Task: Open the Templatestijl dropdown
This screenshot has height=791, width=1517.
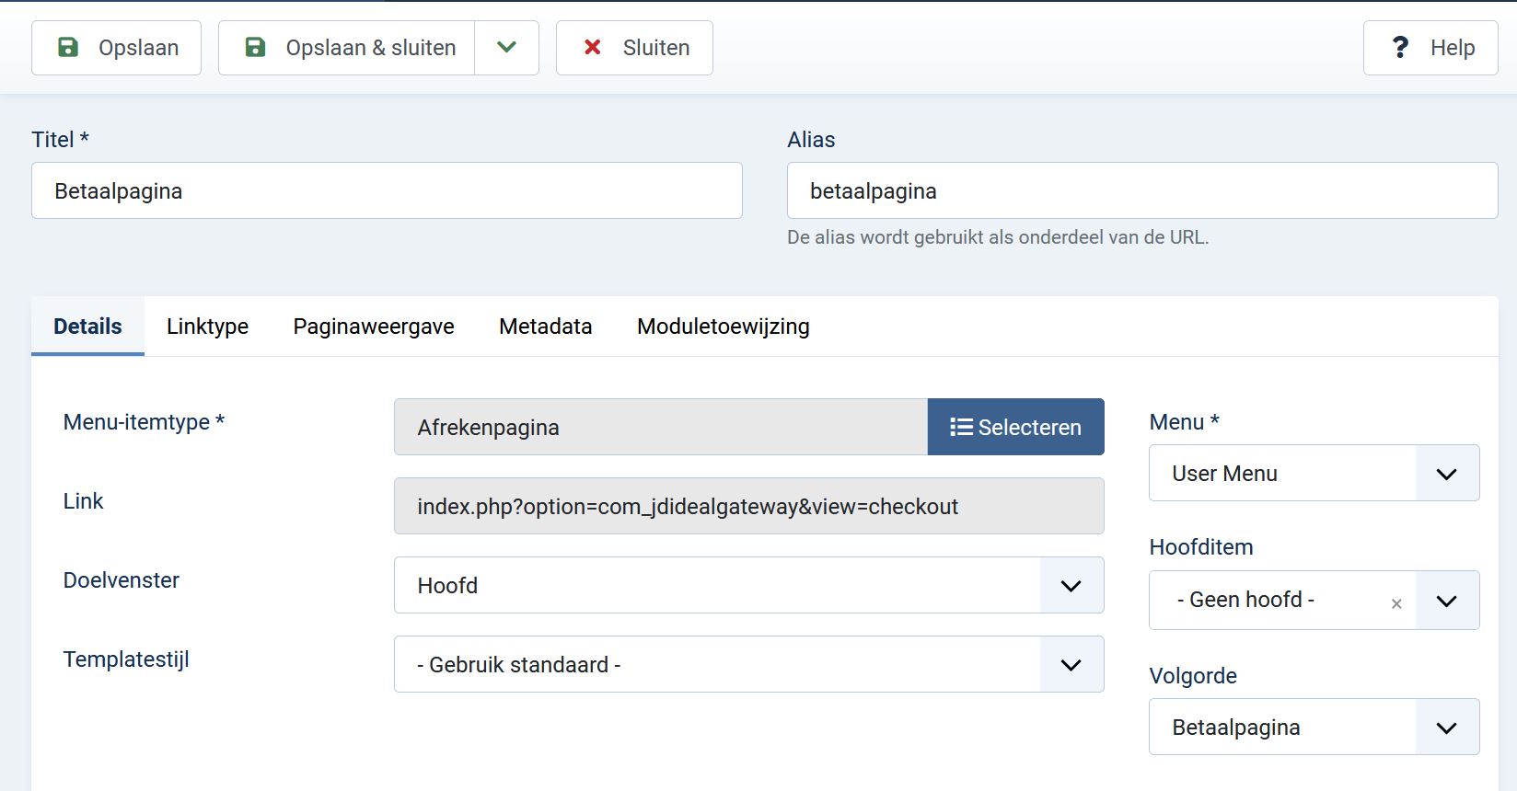Action: [x=748, y=664]
